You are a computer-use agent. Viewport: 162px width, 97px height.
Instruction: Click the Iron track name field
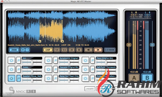(x=32, y=58)
